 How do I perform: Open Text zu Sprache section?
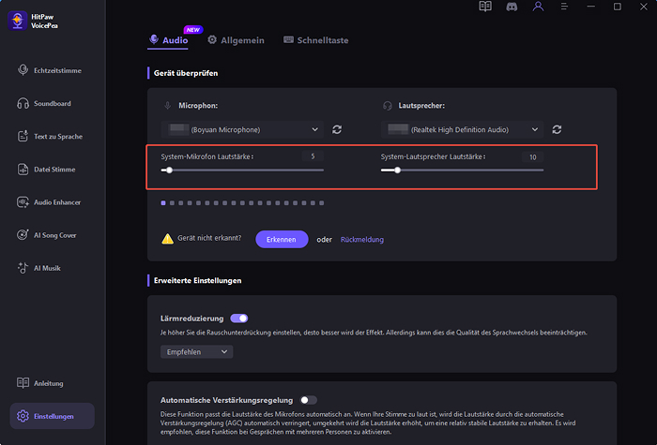tap(50, 137)
